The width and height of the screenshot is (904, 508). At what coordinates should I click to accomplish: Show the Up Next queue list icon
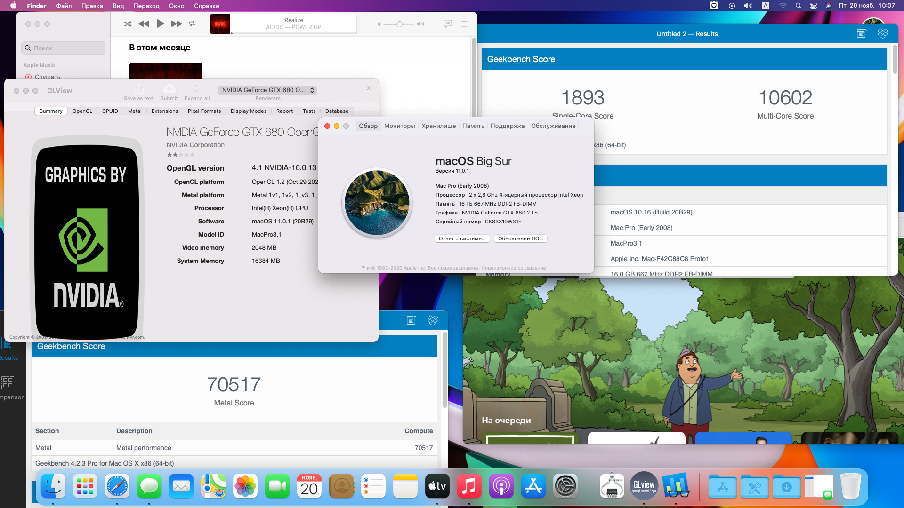pos(463,24)
